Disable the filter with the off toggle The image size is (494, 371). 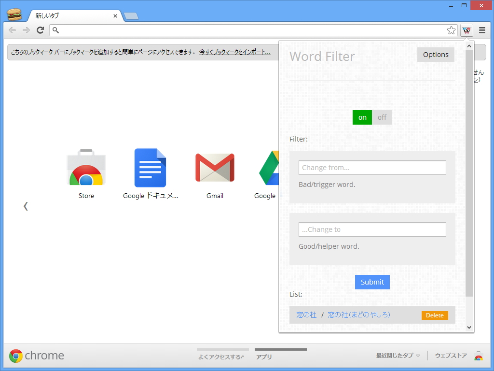tap(382, 117)
